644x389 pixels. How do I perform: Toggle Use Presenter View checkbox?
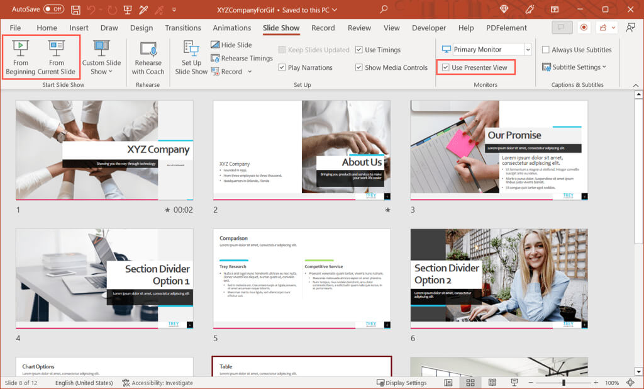[x=446, y=67]
